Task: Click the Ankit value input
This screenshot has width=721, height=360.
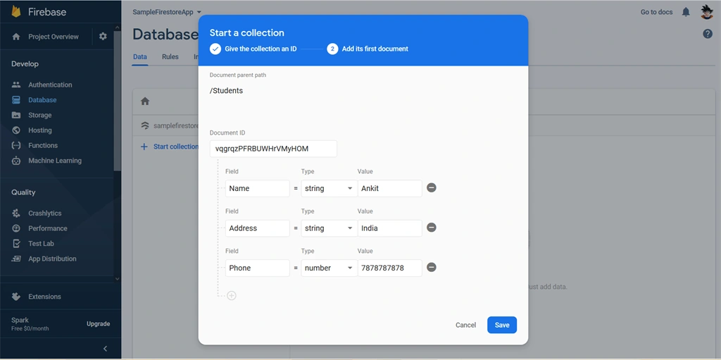Action: point(390,188)
